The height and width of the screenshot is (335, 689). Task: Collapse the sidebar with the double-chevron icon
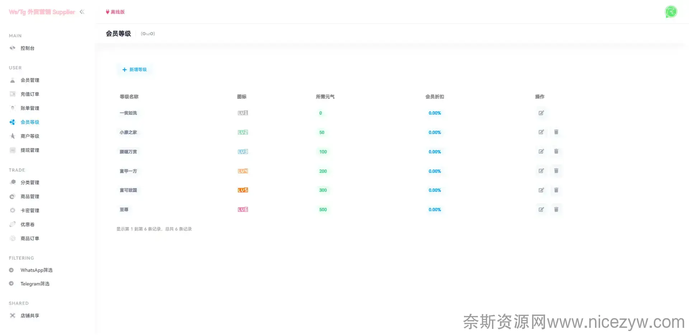tap(82, 12)
